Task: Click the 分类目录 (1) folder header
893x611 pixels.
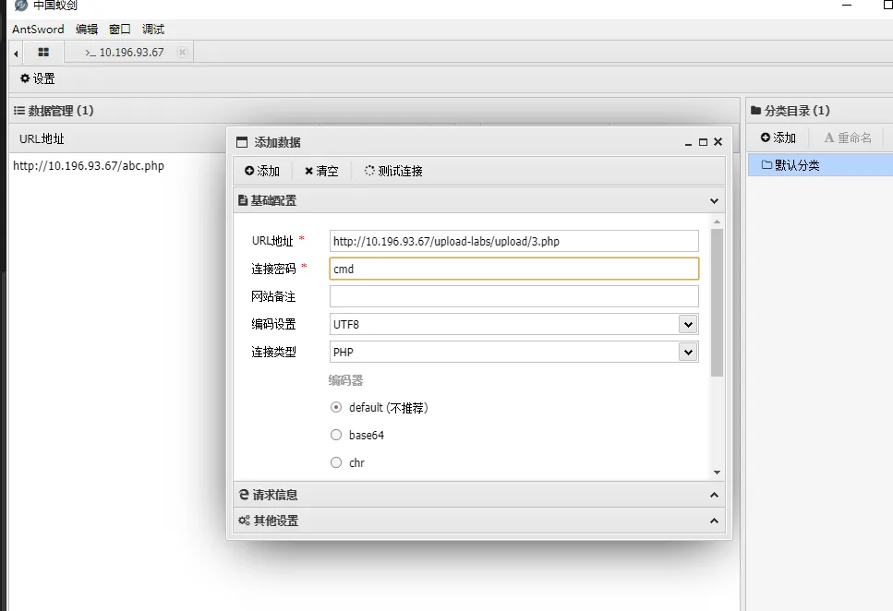Action: [790, 111]
